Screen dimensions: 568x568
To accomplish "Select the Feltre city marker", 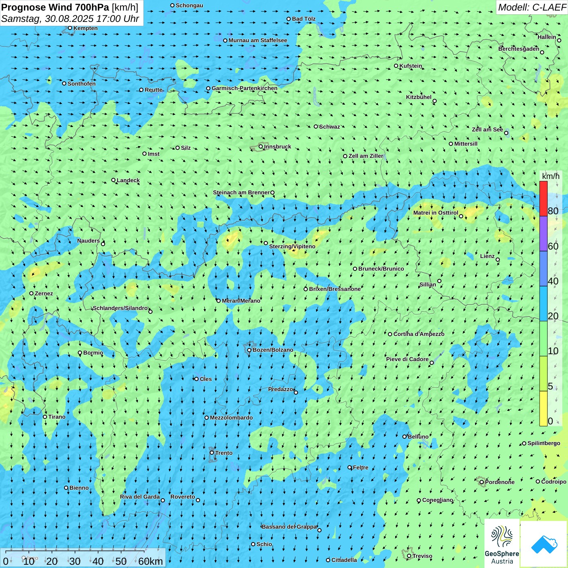I will 350,467.
